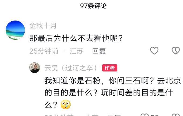Open username 云昊(过河之卒)

71,68
